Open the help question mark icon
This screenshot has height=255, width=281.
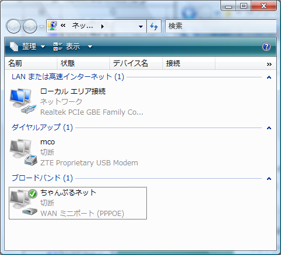(266, 47)
